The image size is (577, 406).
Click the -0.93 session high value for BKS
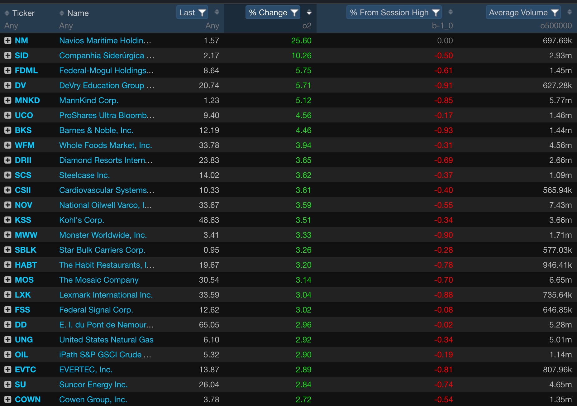pos(443,130)
